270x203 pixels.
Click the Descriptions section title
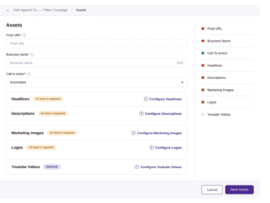tap(23, 114)
